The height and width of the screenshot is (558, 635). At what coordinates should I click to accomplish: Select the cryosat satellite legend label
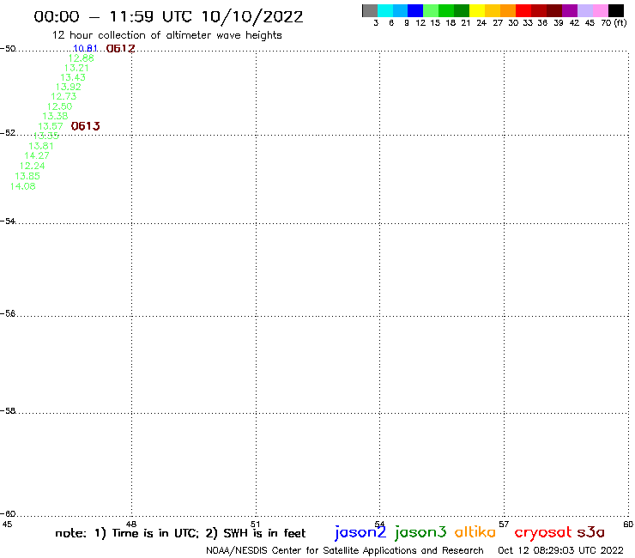(542, 532)
